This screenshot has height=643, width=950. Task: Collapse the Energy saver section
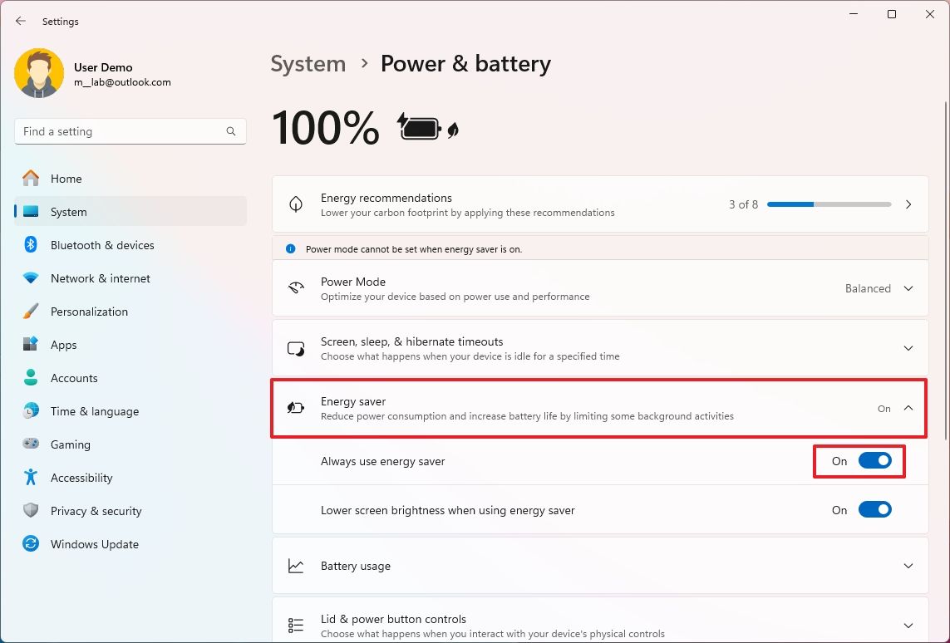[908, 408]
